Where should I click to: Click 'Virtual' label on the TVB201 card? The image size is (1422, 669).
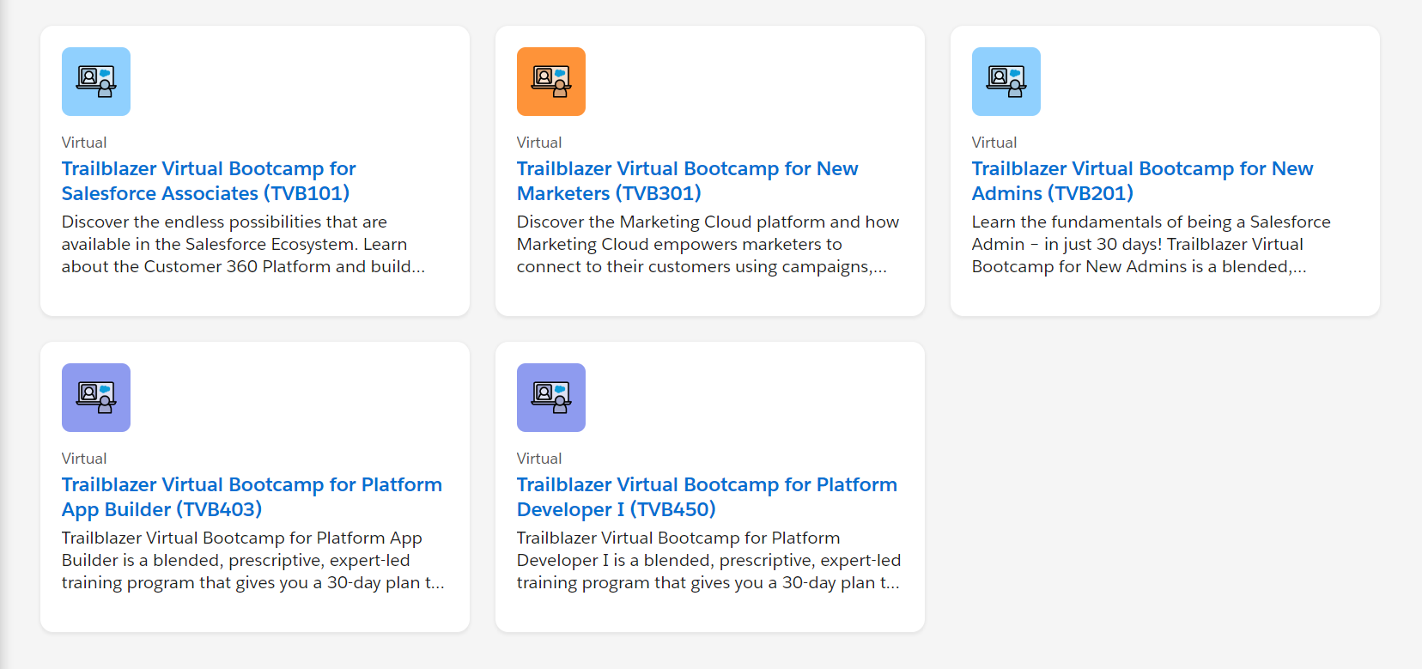click(x=994, y=143)
